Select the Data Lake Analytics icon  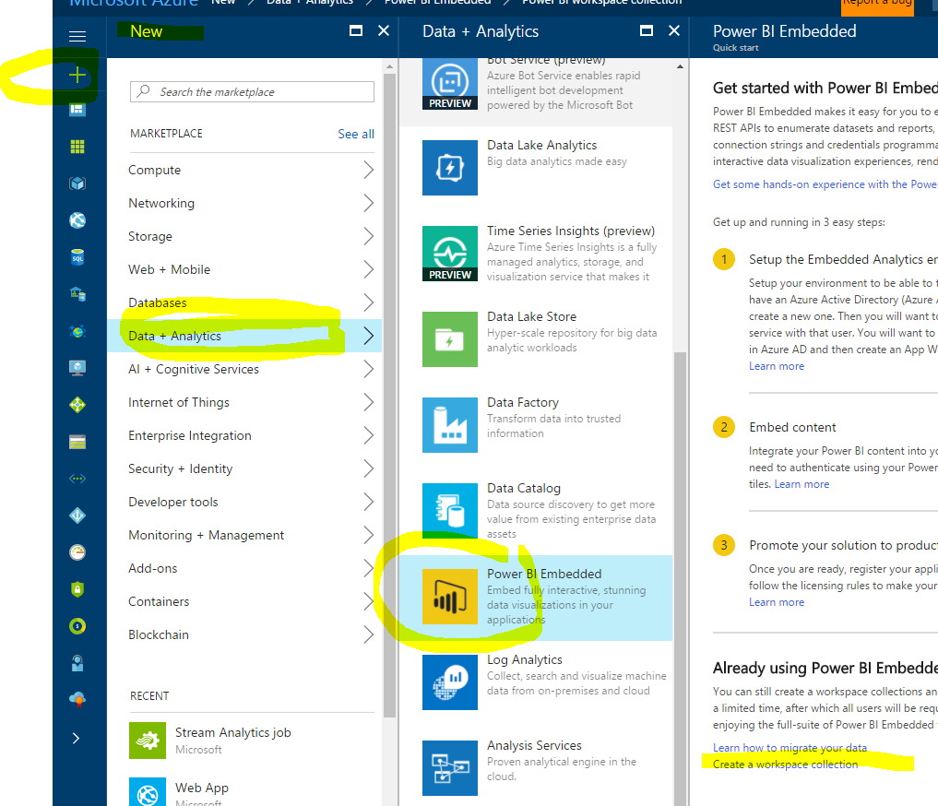[450, 168]
